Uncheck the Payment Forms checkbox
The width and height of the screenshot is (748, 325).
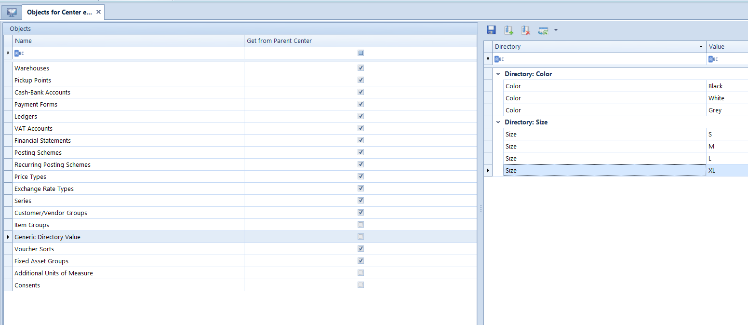coord(361,104)
